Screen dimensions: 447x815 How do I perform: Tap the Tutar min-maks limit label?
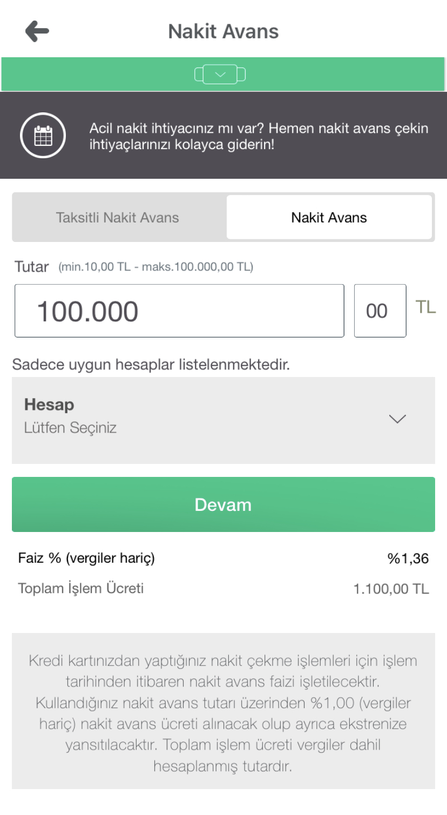(x=156, y=267)
